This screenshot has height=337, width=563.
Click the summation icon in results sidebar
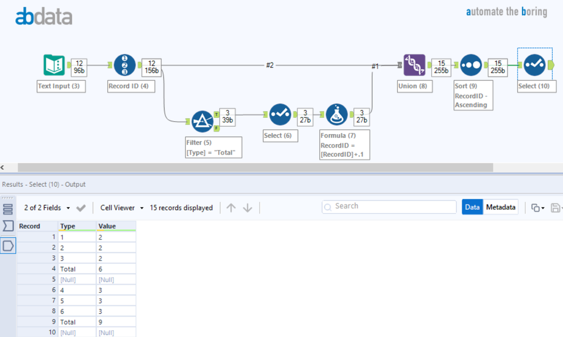[7, 226]
